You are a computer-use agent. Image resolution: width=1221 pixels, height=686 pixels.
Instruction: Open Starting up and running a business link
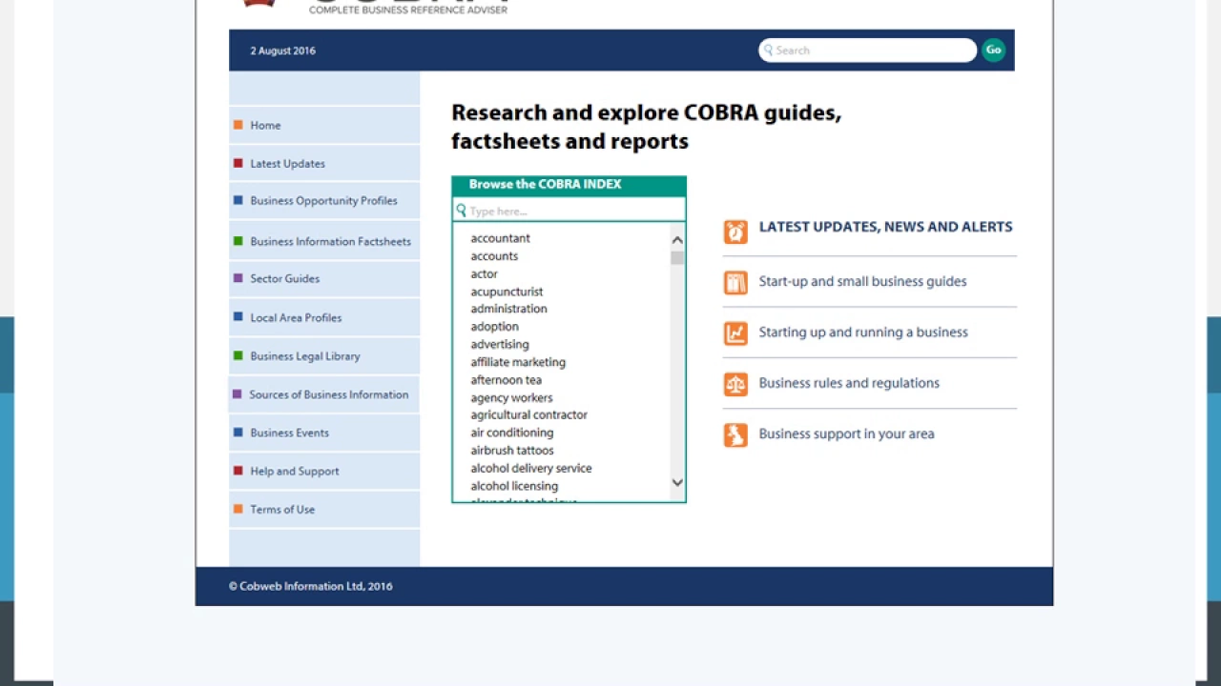tap(863, 333)
